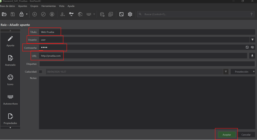The height and width of the screenshot is (140, 257).
Task: Click the delete entry trash icon
Action: [52, 14]
